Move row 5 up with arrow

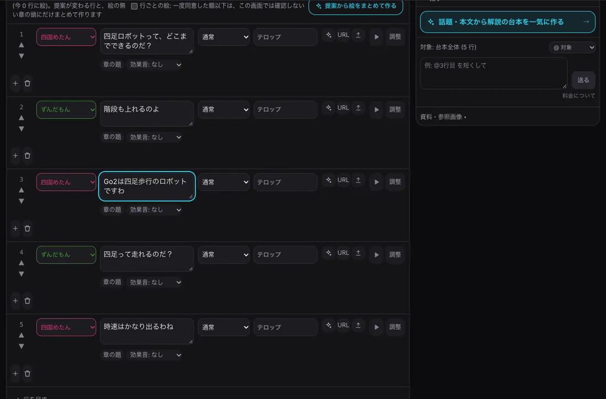21,335
